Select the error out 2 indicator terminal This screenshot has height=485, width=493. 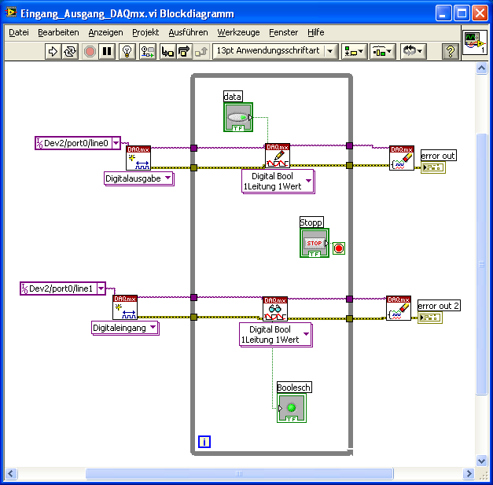(x=430, y=318)
